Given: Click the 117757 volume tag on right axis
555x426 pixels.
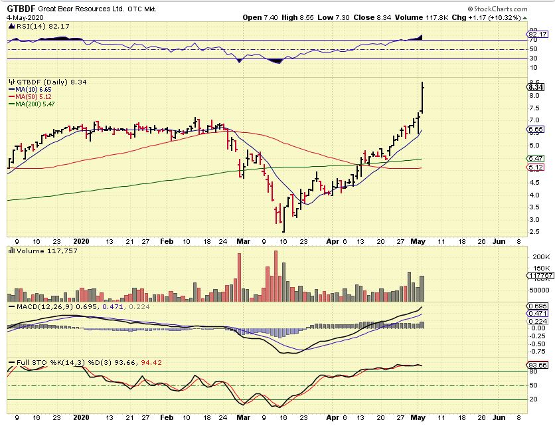Looking at the screenshot, I should click(540, 275).
